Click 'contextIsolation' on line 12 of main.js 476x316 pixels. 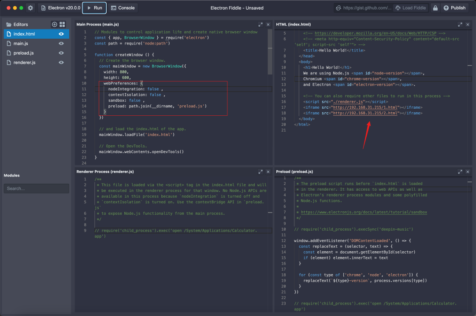click(x=127, y=95)
